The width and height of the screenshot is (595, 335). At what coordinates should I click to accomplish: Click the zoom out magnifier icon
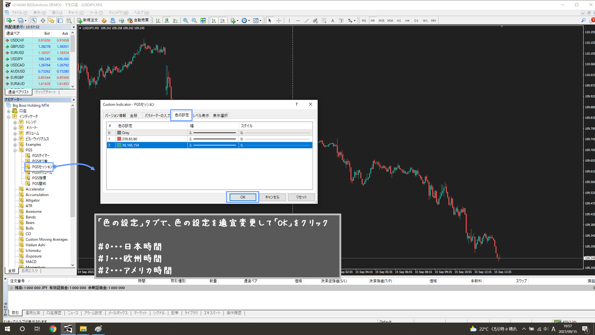194,21
